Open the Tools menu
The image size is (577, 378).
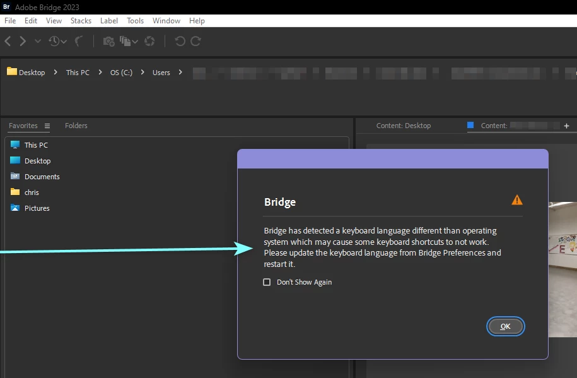135,21
